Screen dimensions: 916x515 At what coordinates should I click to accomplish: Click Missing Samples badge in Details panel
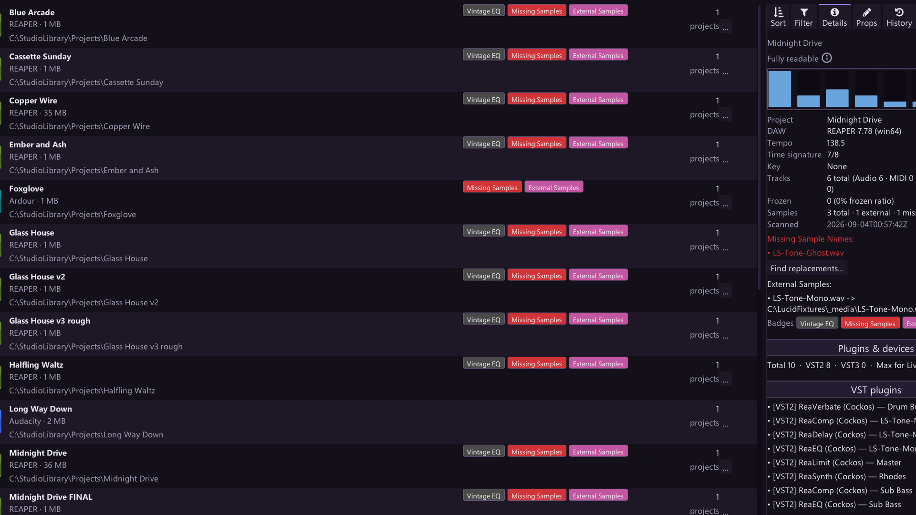click(870, 323)
